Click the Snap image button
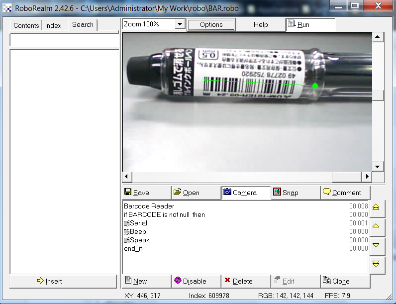396x304 pixels. [x=296, y=193]
